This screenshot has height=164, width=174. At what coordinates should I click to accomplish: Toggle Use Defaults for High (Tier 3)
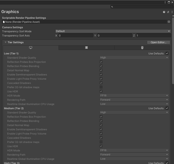tap(167, 163)
